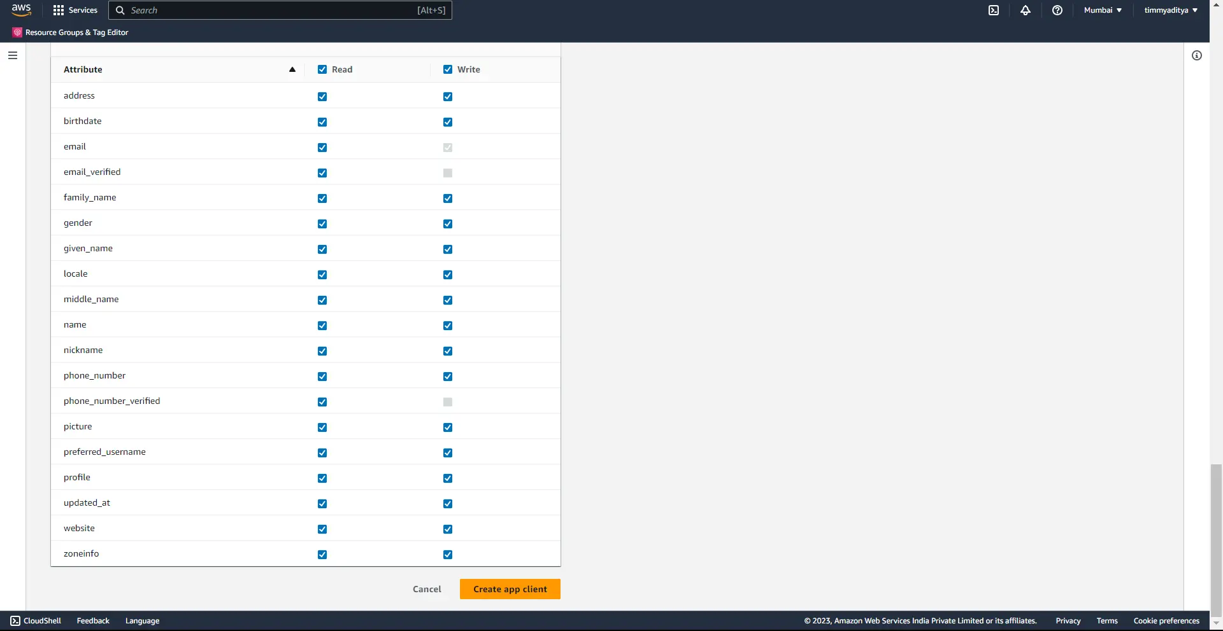Uncheck Write for family_name

coord(448,198)
